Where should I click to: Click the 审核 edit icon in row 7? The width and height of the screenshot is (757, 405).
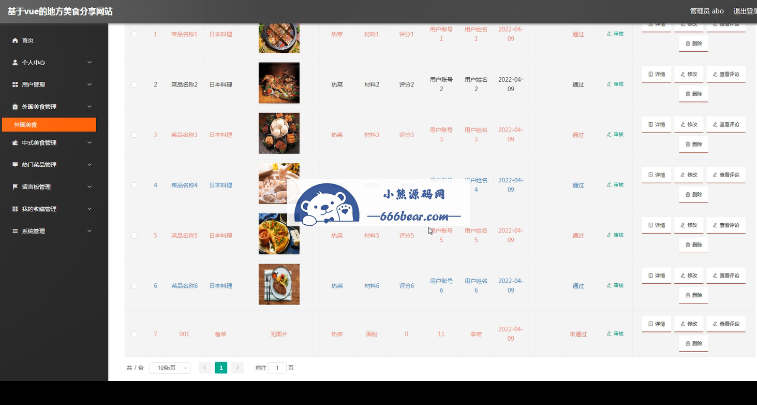point(609,334)
